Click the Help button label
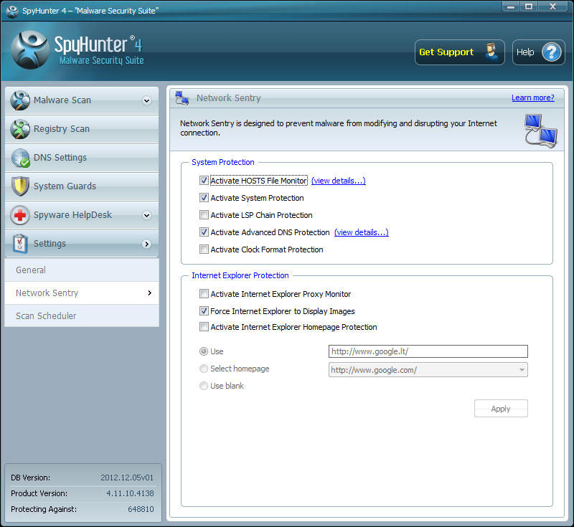 (x=525, y=52)
